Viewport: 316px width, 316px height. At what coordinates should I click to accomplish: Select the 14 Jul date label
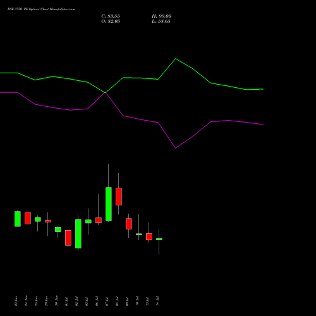(157, 301)
